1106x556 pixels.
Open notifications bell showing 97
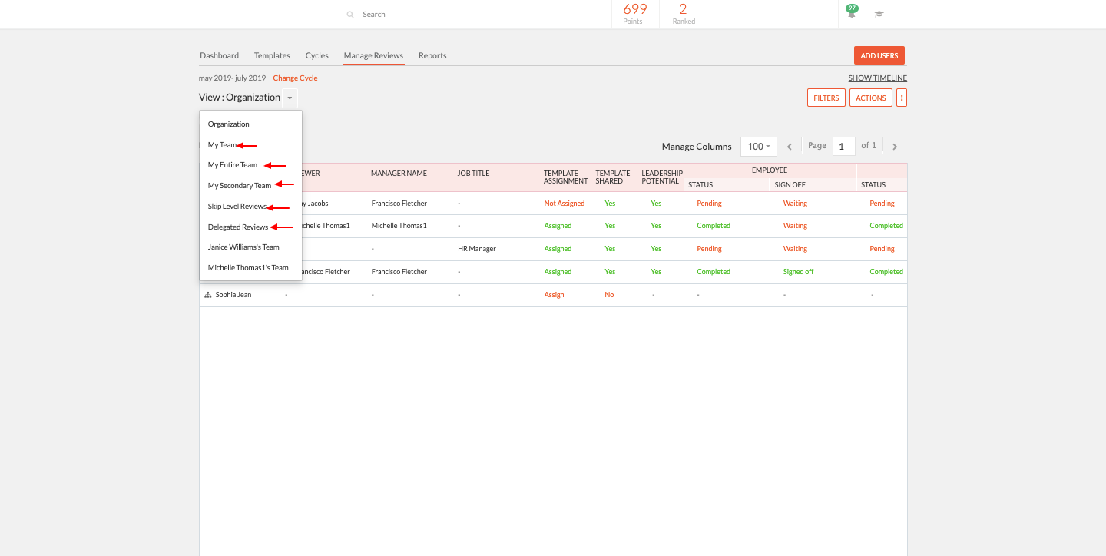pos(851,12)
